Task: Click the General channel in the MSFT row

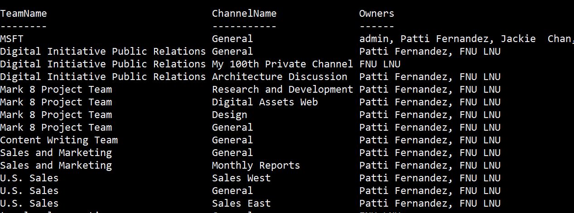Action: pyautogui.click(x=232, y=39)
